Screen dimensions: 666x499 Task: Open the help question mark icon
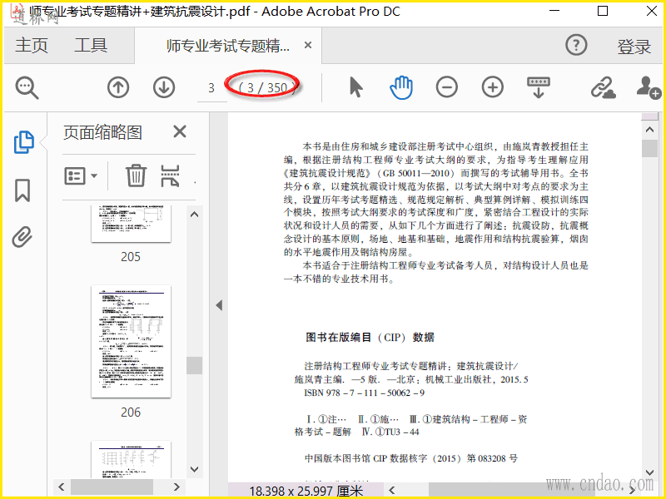[576, 45]
